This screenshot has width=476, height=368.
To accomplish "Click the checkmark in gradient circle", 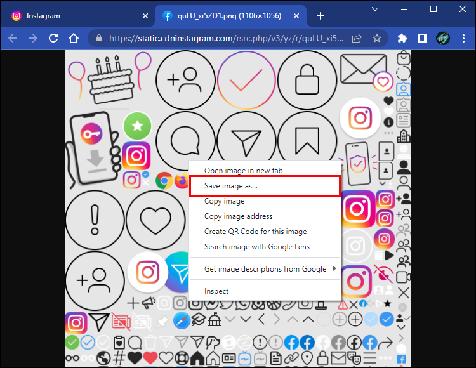I will (x=246, y=80).
